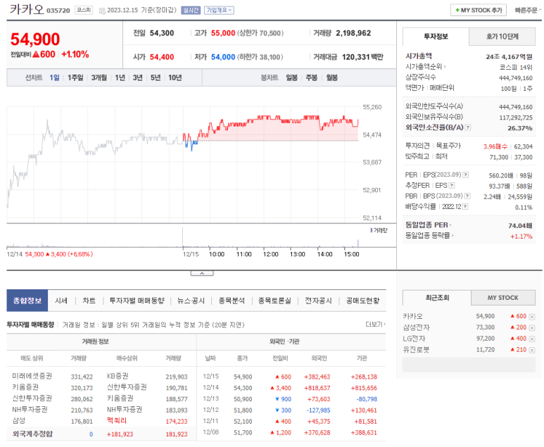Screen dimensions: 544x447
Task: Open help icon next to PER EPS(2023.09)
Action: click(x=466, y=175)
